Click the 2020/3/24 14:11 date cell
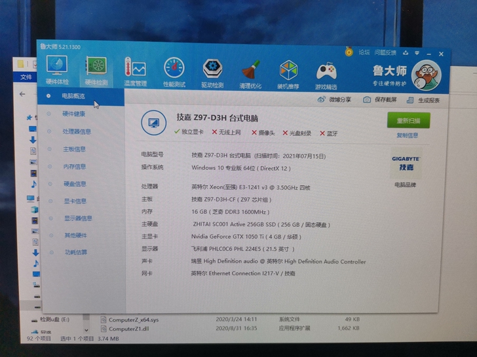This screenshot has height=357, width=477. (237, 319)
